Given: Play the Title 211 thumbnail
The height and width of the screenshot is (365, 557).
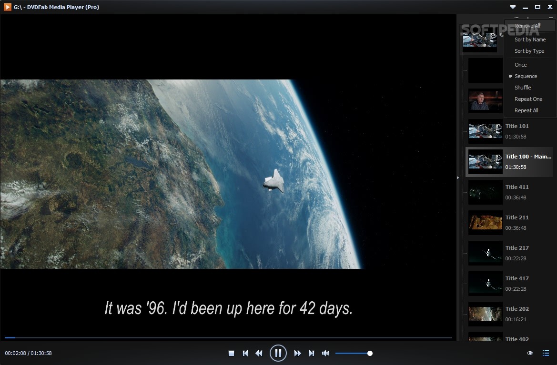Looking at the screenshot, I should pyautogui.click(x=485, y=223).
